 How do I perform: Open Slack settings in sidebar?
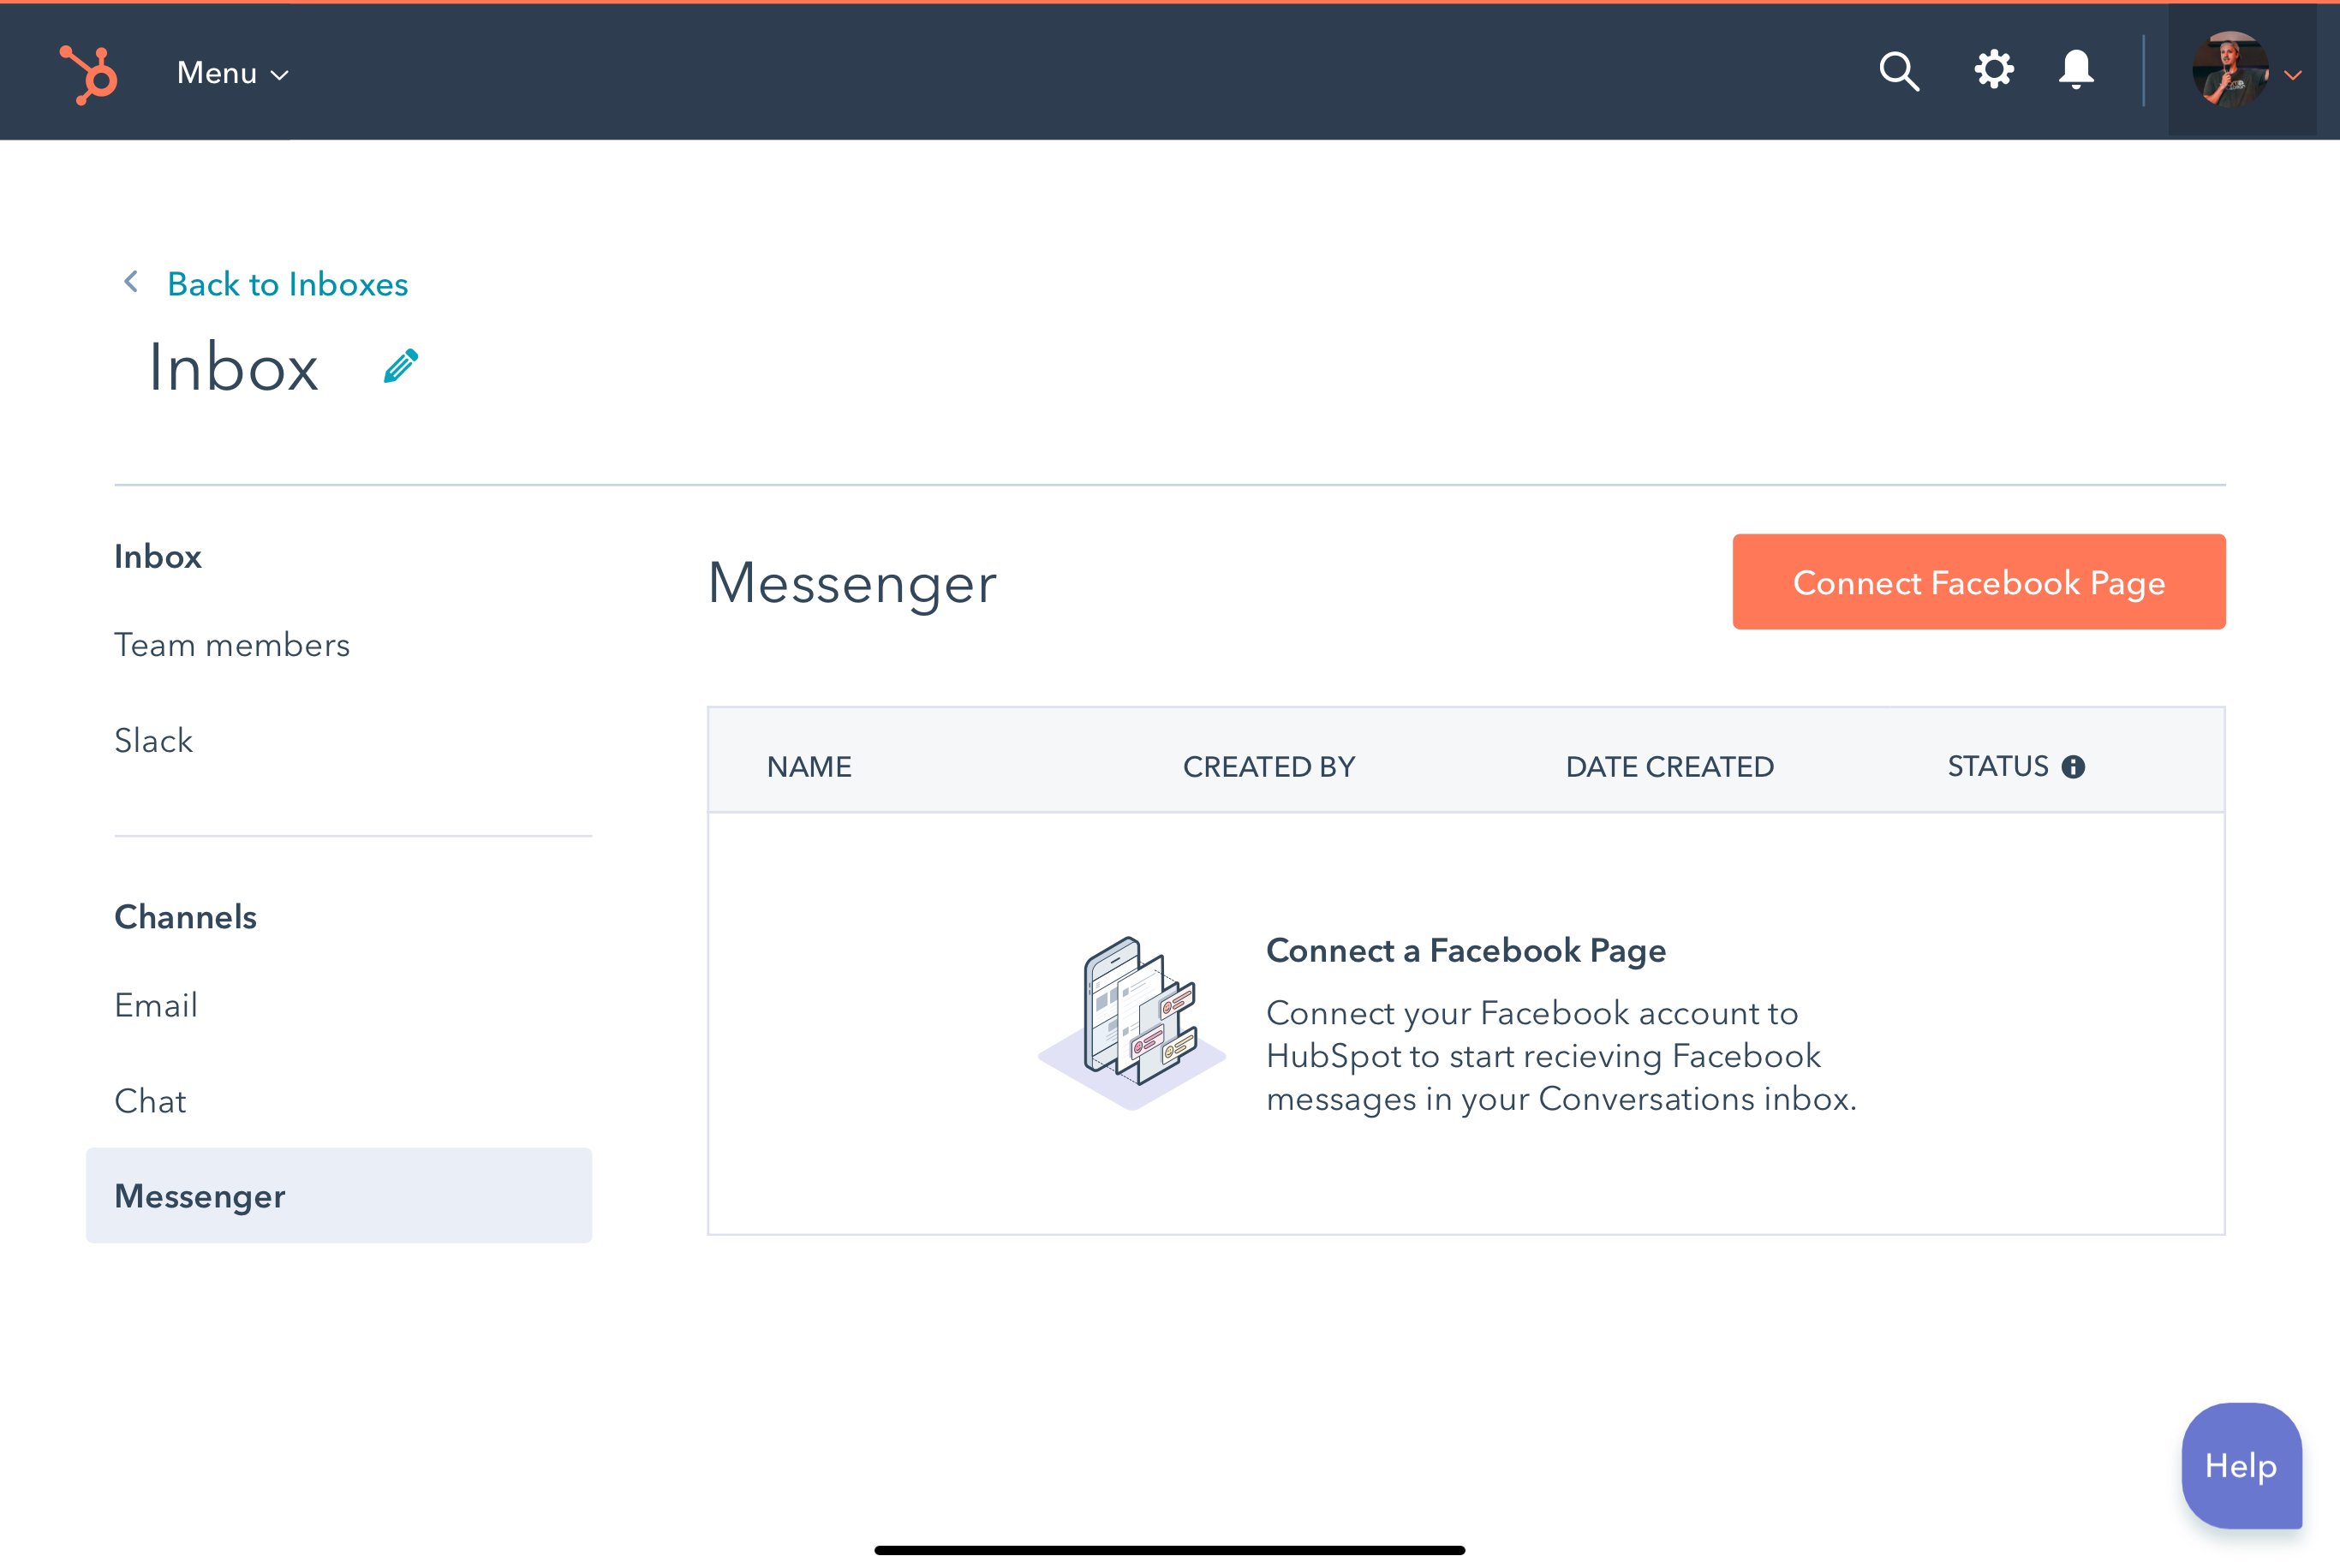153,741
